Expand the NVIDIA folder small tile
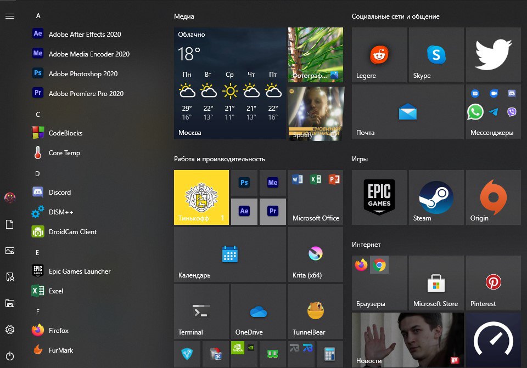This screenshot has width=527, height=368. (x=244, y=354)
